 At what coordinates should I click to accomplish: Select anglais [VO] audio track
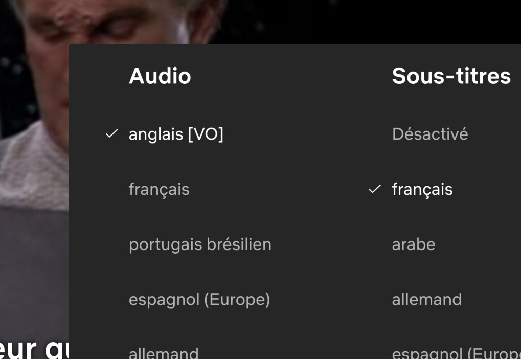[x=176, y=134]
